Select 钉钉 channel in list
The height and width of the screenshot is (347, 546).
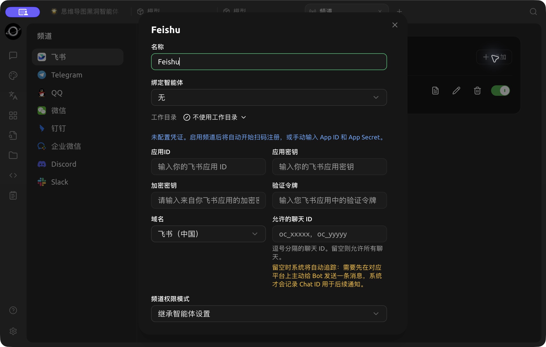tap(78, 128)
